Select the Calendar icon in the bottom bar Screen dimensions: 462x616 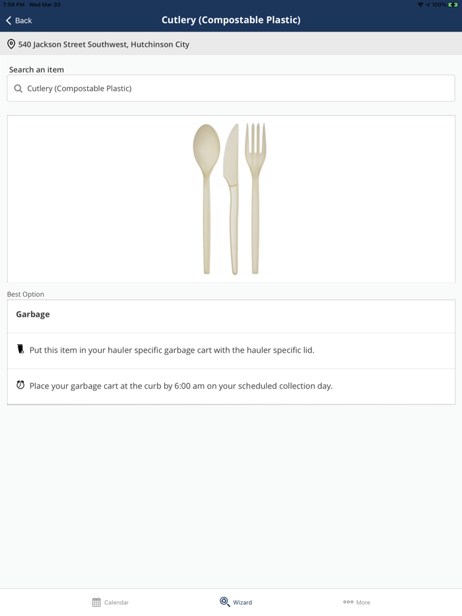[x=96, y=601]
